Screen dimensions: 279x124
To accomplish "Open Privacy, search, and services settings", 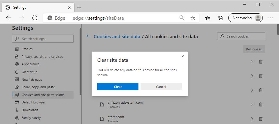I will point(43,57).
